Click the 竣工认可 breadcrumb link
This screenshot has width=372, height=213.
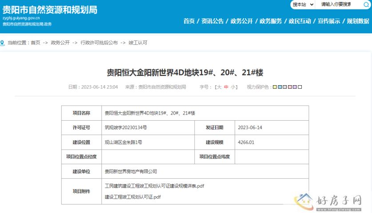click(138, 43)
